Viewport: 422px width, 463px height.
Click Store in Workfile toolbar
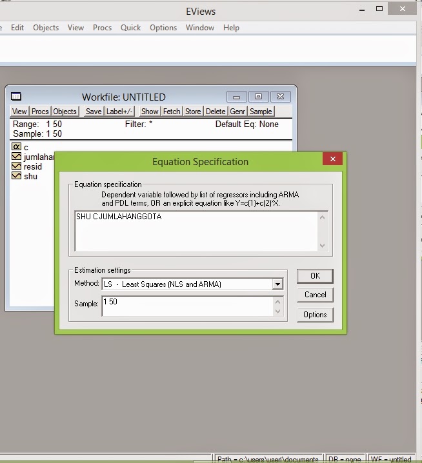[193, 112]
